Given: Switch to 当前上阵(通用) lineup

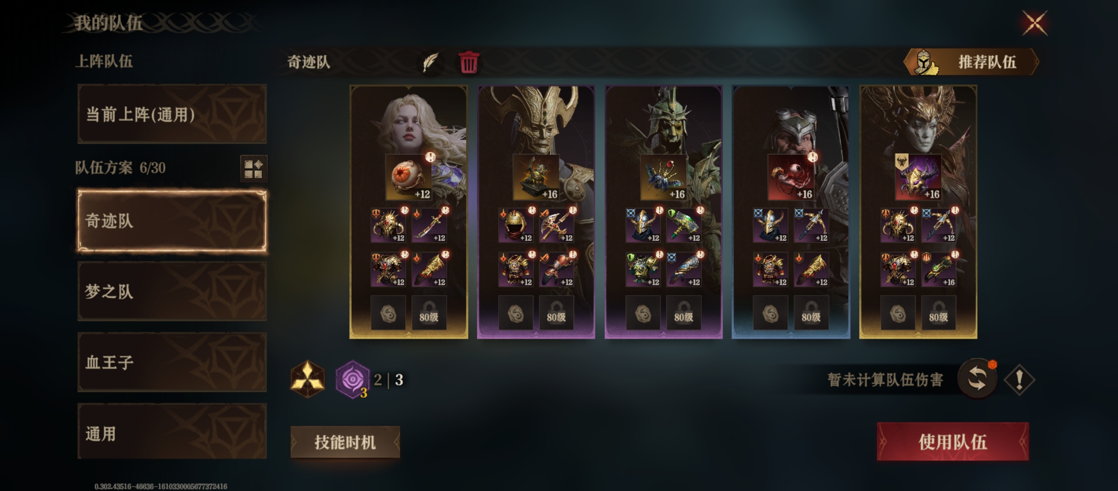Looking at the screenshot, I should coord(172,114).
